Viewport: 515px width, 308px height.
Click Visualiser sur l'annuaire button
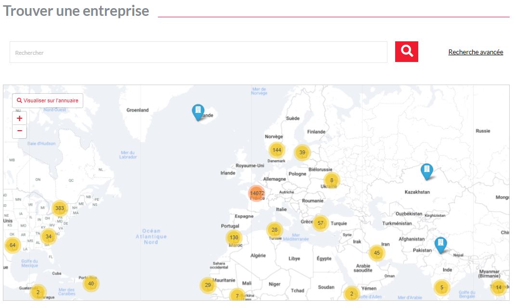click(48, 101)
